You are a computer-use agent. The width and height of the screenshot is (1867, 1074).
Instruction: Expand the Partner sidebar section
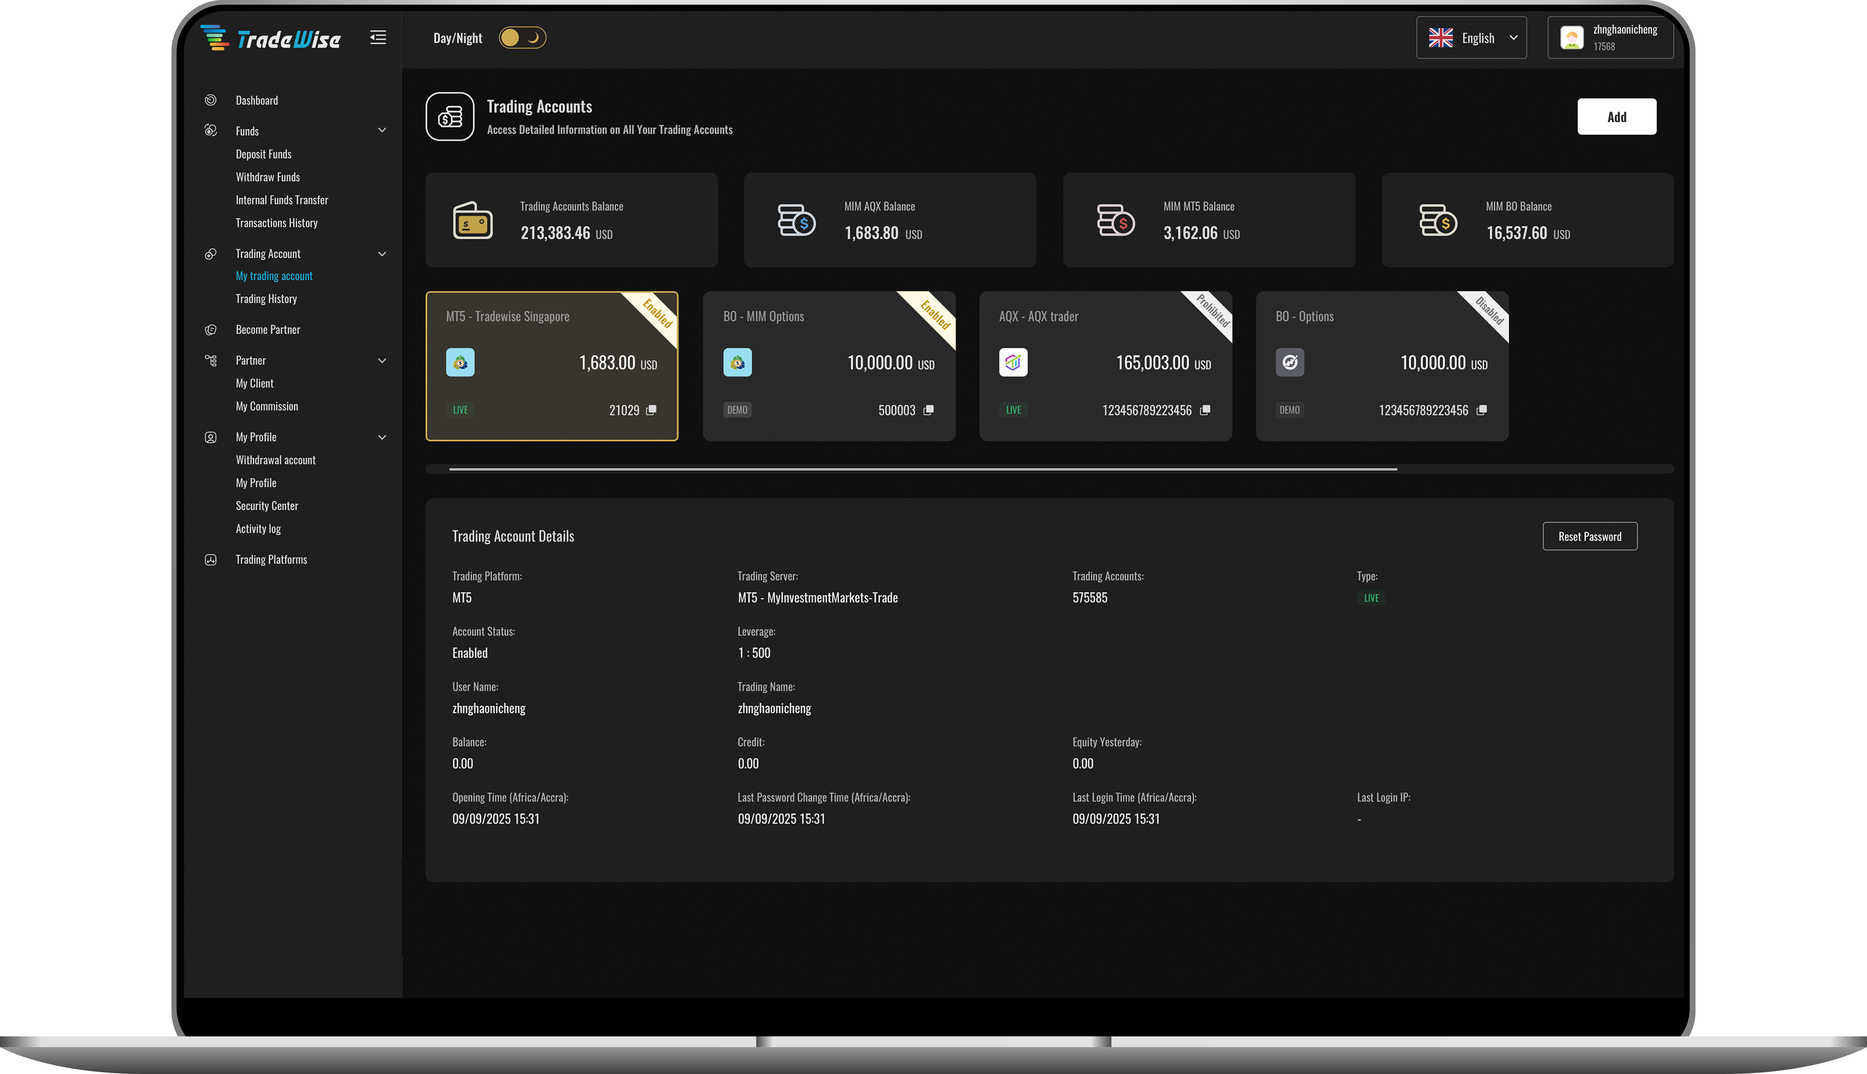[382, 361]
